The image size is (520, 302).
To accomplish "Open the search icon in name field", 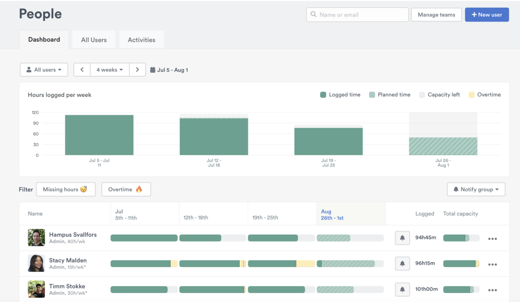I will point(314,15).
